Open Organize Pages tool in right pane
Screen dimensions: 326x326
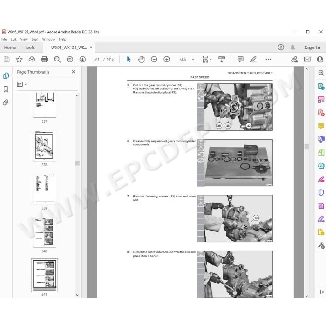coord(321,100)
